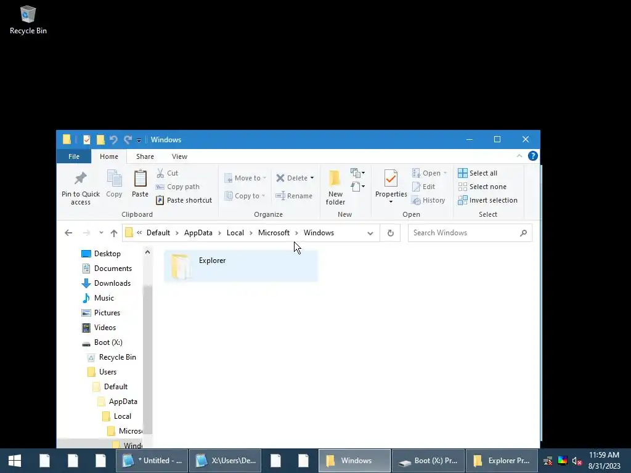Viewport: 631px width, 473px height.
Task: Open the File menu tab
Action: click(74, 156)
